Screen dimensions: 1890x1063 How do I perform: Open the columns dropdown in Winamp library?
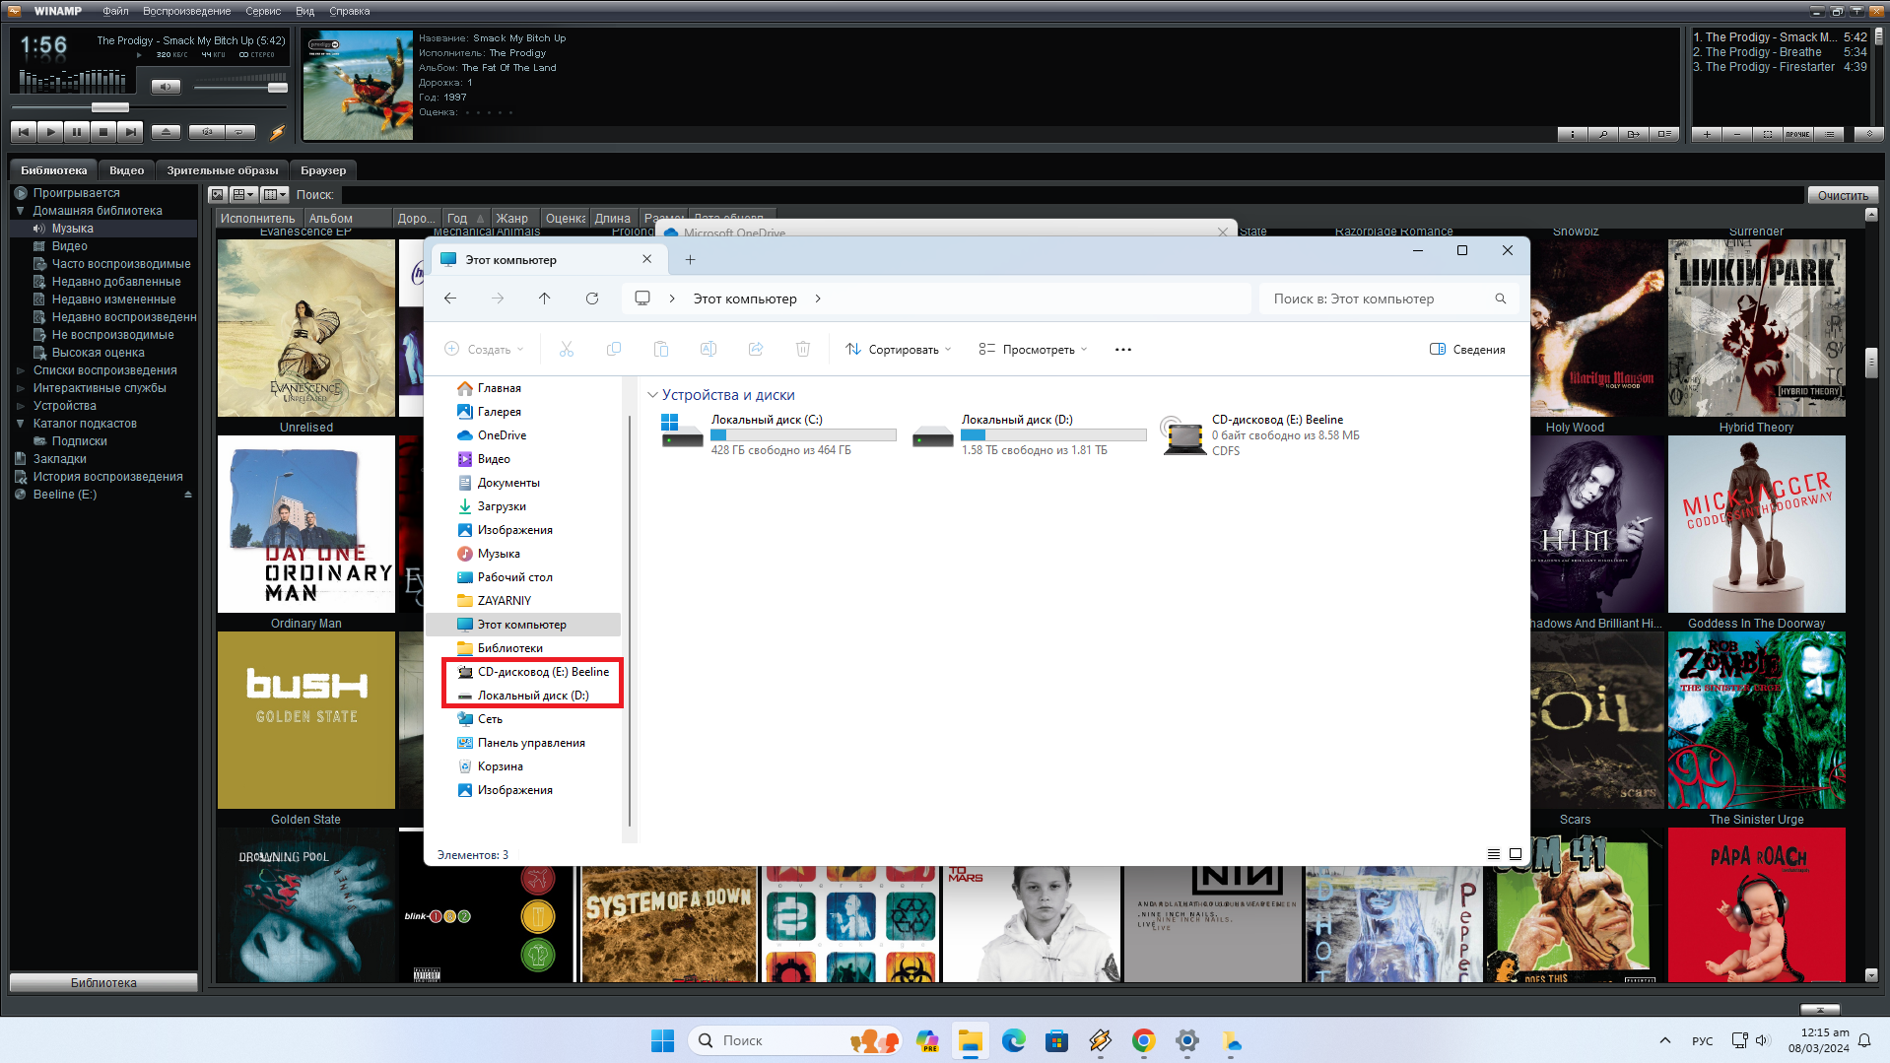coord(275,195)
